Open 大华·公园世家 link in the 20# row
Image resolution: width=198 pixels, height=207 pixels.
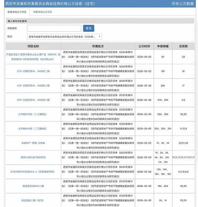pos(33,86)
